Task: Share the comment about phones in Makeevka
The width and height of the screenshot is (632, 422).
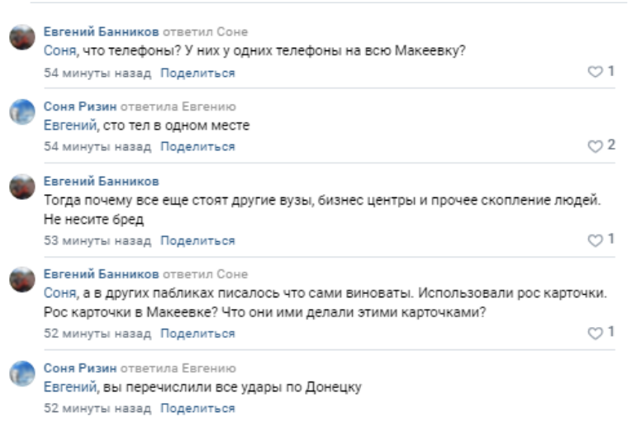Action: pos(197,73)
